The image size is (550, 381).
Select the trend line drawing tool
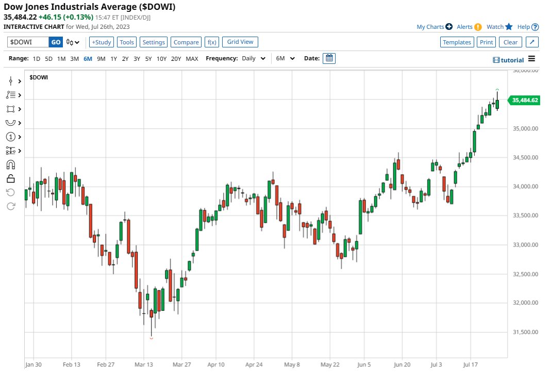point(10,95)
